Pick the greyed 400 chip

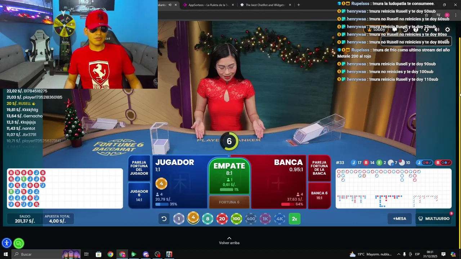click(251, 219)
